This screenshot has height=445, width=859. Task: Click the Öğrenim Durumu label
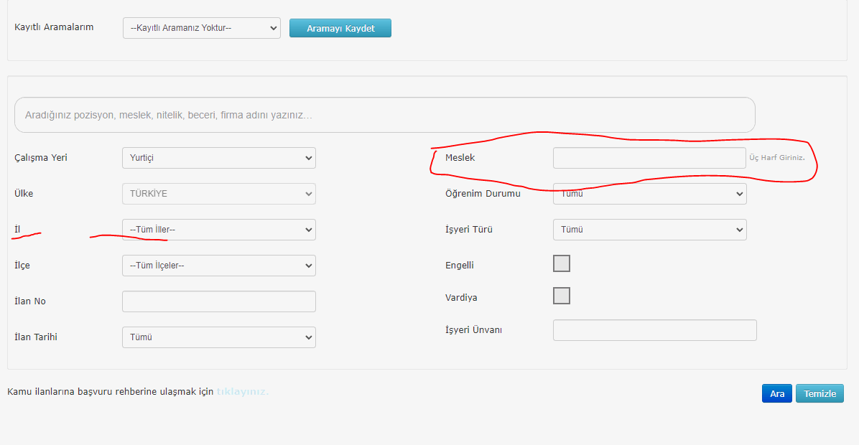point(483,194)
